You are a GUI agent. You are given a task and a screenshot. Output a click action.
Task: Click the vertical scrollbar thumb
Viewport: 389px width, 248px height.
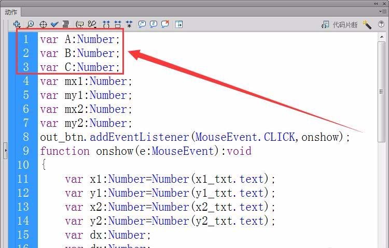[x=382, y=92]
